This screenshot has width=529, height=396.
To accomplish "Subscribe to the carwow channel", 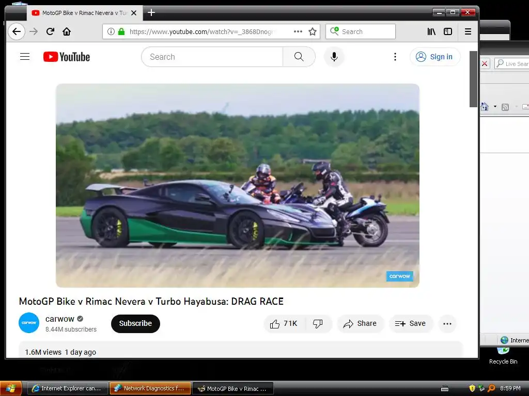I will click(135, 324).
